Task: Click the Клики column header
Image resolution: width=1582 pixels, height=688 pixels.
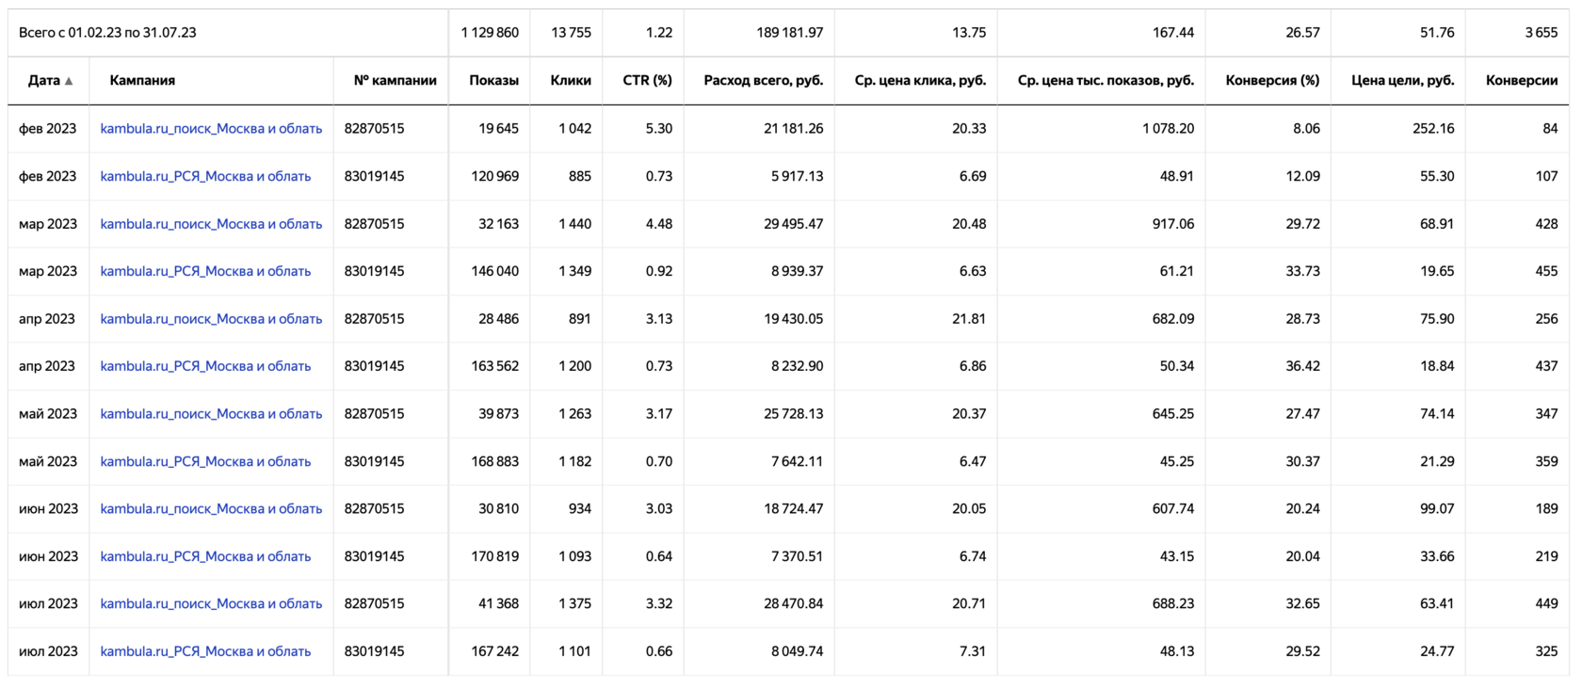Action: [x=571, y=80]
